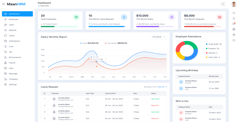Open the user profile avatar
This screenshot has width=239, height=122.
click(x=234, y=4)
